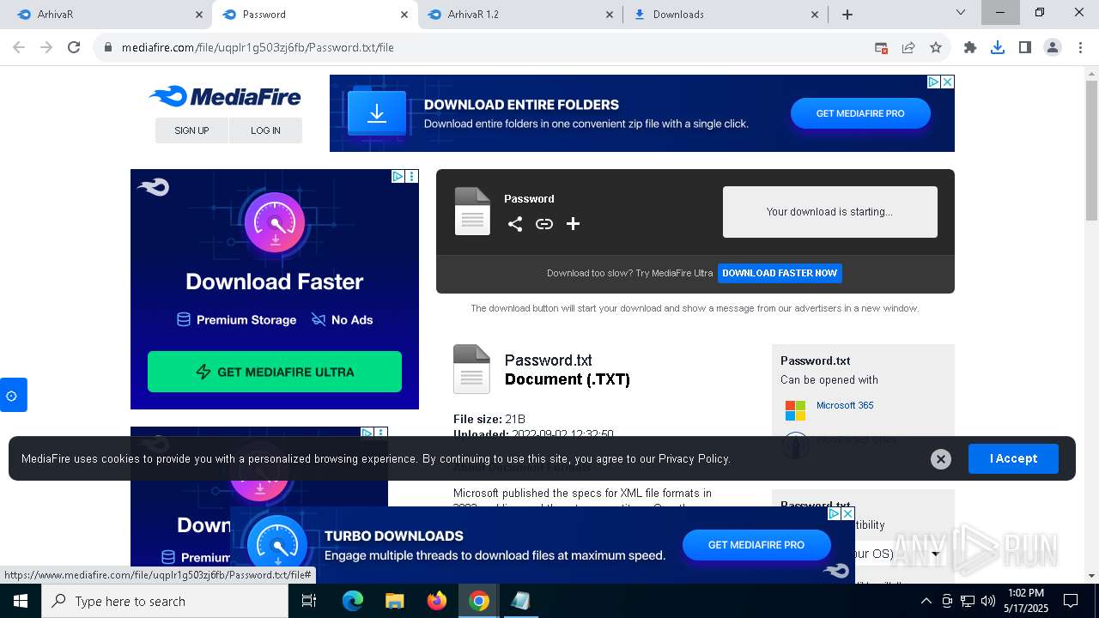Open a new browser tab
The height and width of the screenshot is (618, 1099).
point(847,14)
